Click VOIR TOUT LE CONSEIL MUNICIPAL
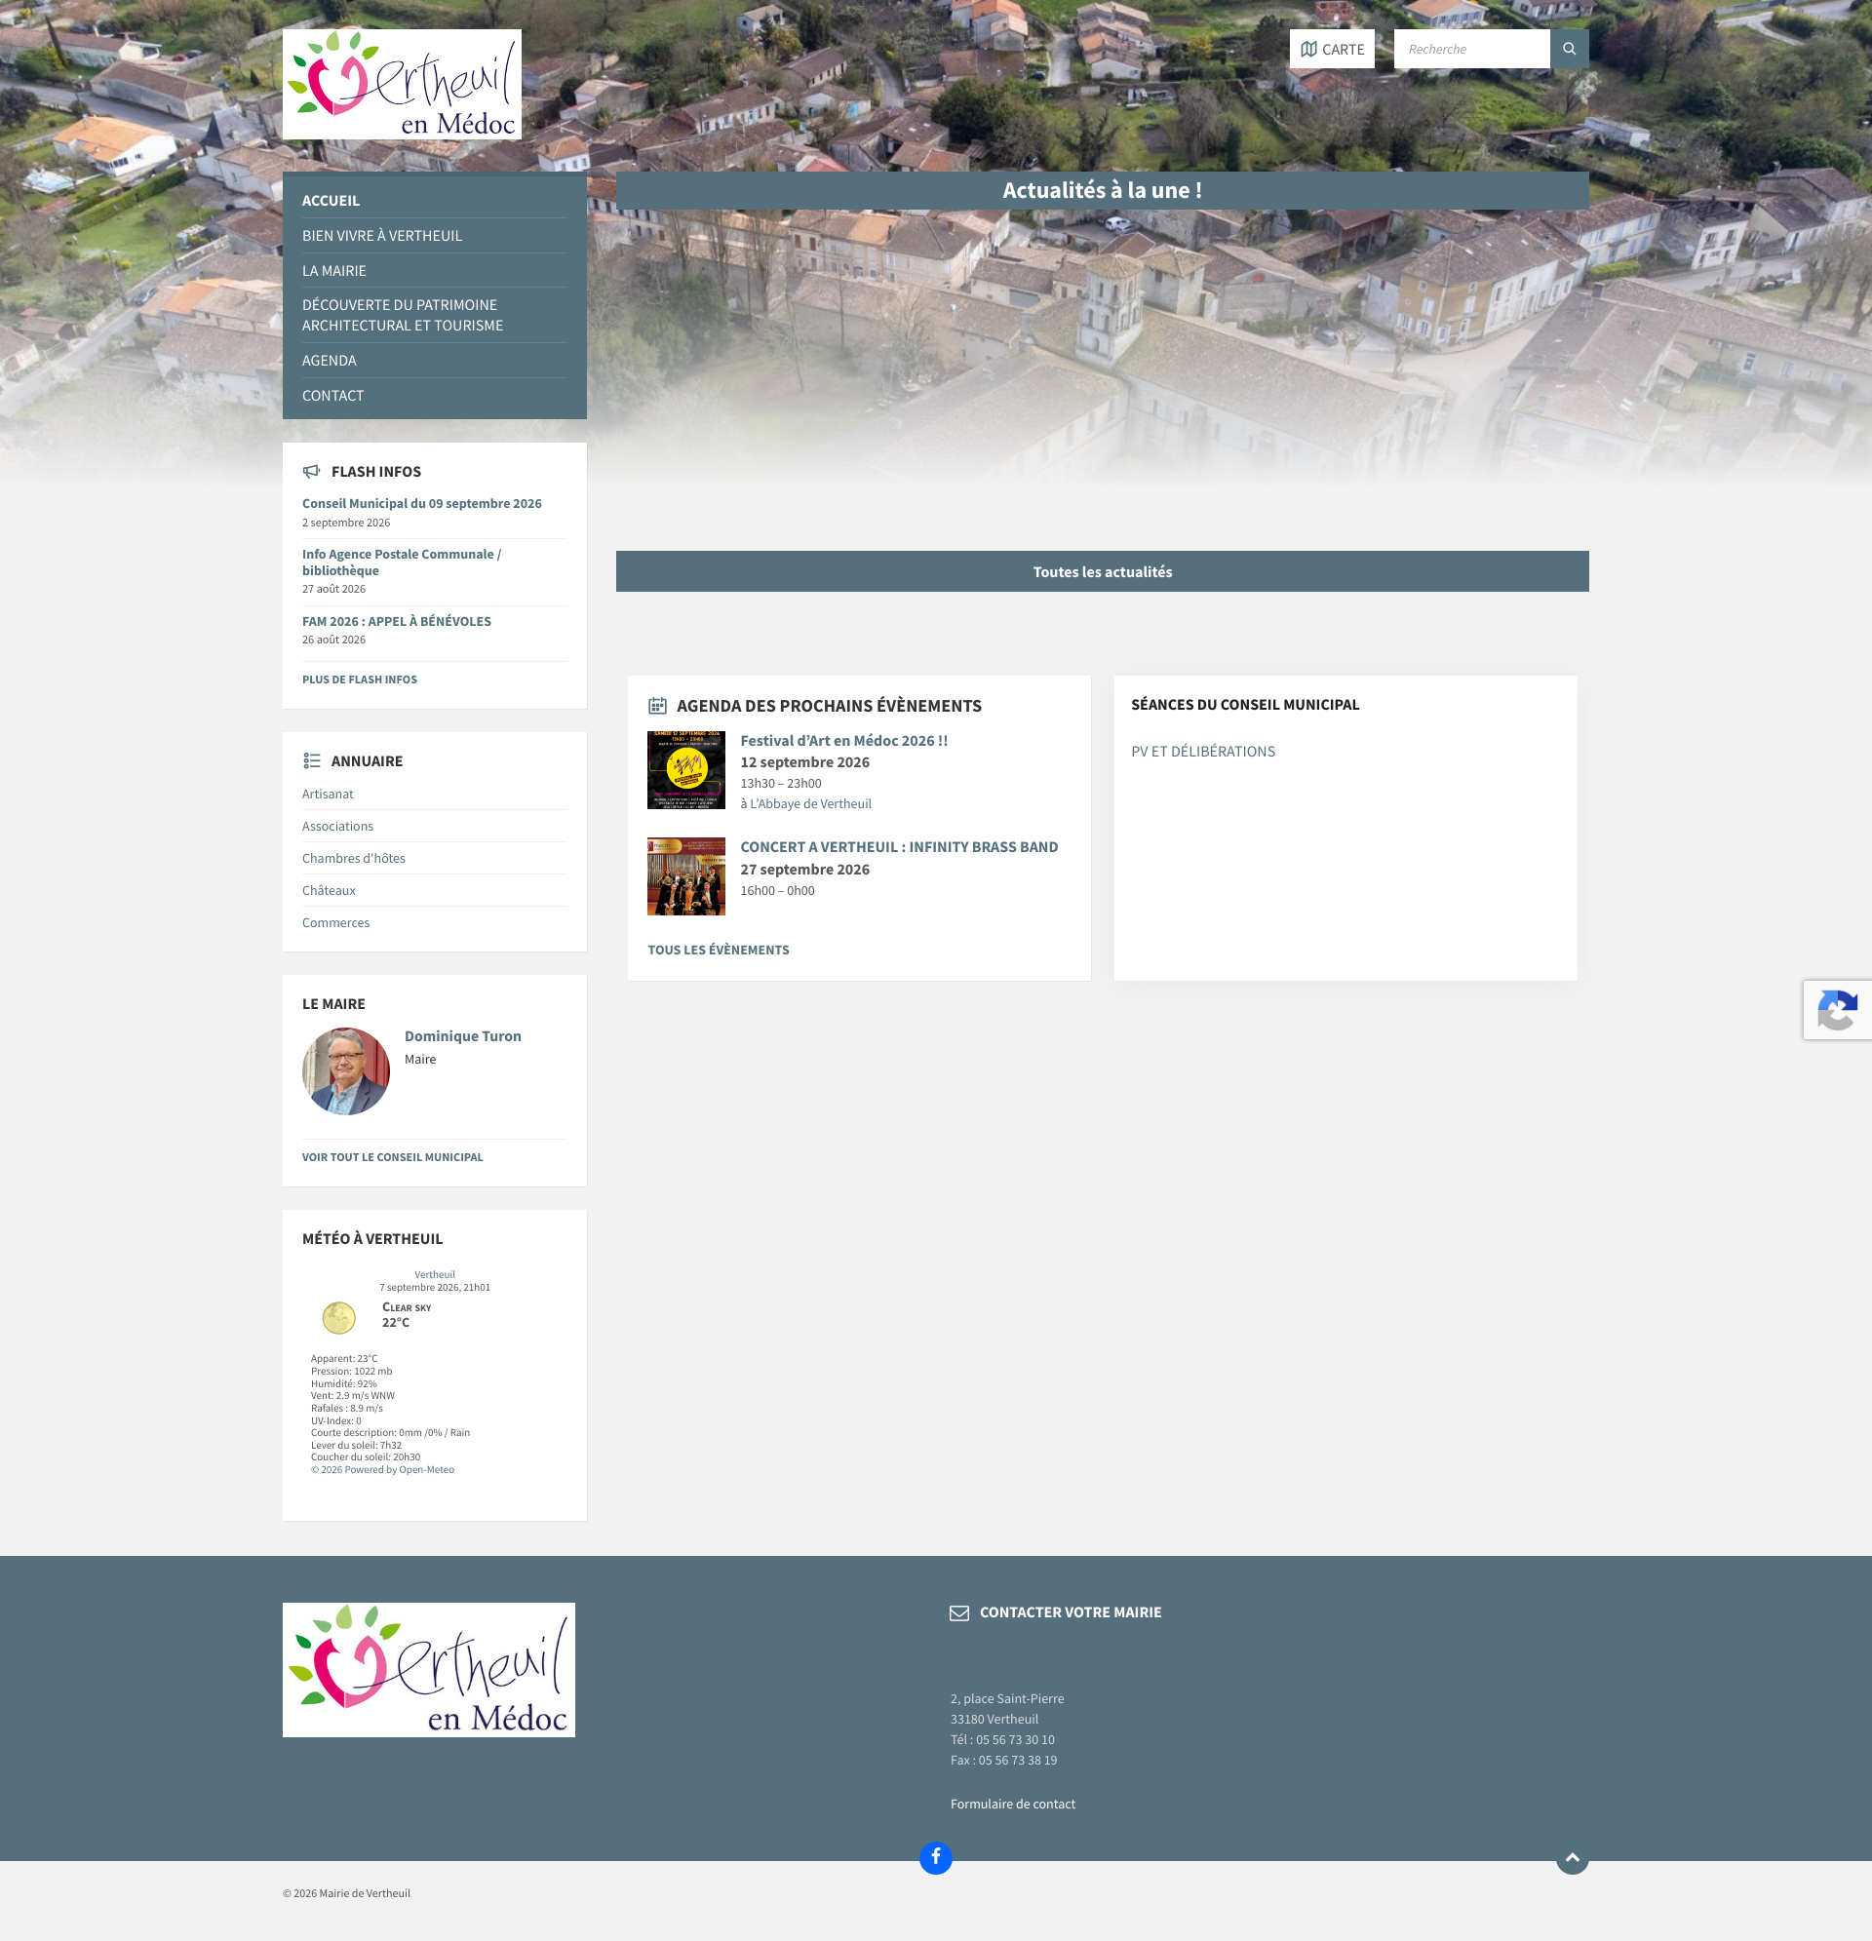The width and height of the screenshot is (1872, 1941). pyautogui.click(x=392, y=1156)
